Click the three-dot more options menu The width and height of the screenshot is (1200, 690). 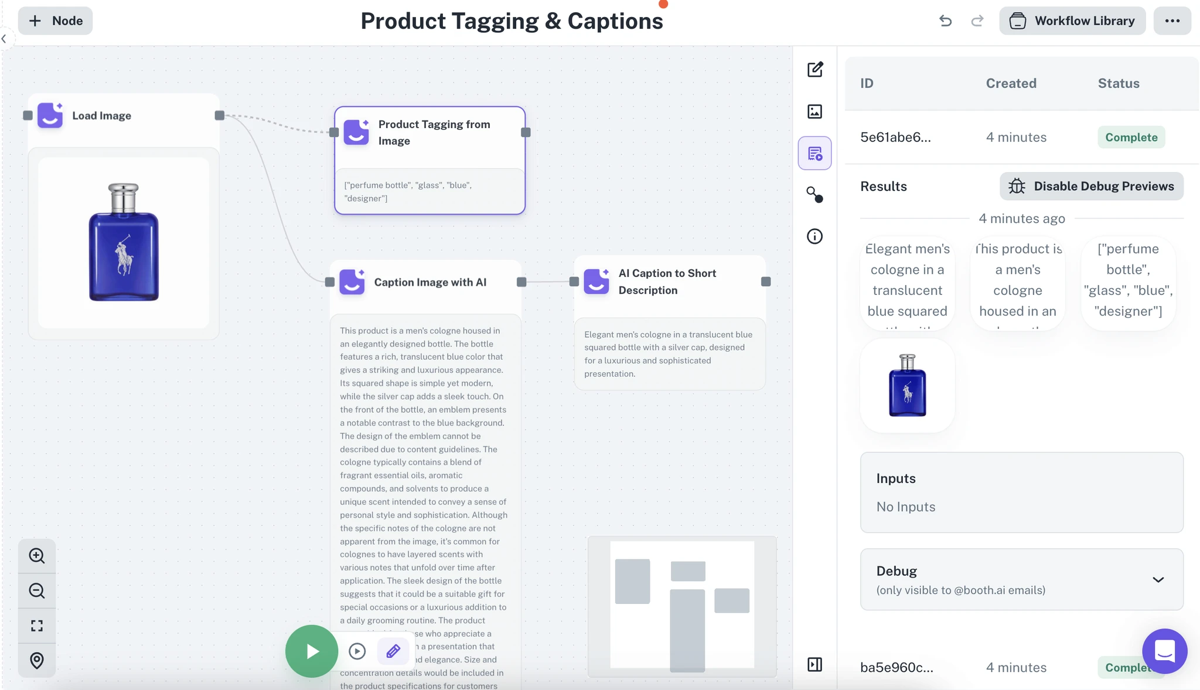1171,20
